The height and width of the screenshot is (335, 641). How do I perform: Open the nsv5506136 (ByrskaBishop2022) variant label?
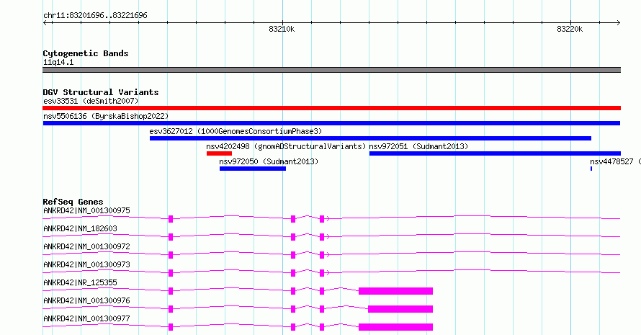pos(106,116)
